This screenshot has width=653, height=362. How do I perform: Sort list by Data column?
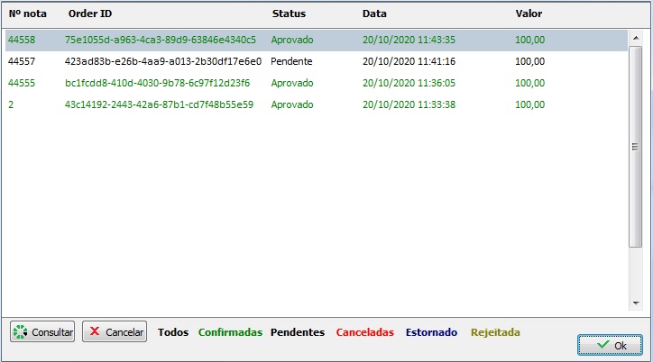374,14
